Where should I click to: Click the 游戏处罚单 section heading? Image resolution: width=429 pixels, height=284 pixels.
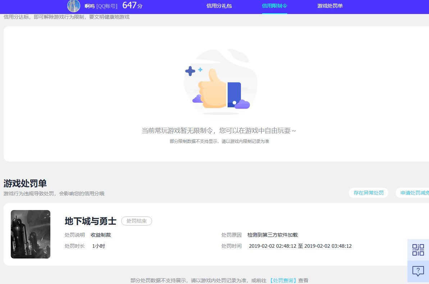(x=25, y=183)
